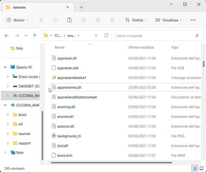
Task: Switch to large icons view in status bar
Action: (x=202, y=168)
